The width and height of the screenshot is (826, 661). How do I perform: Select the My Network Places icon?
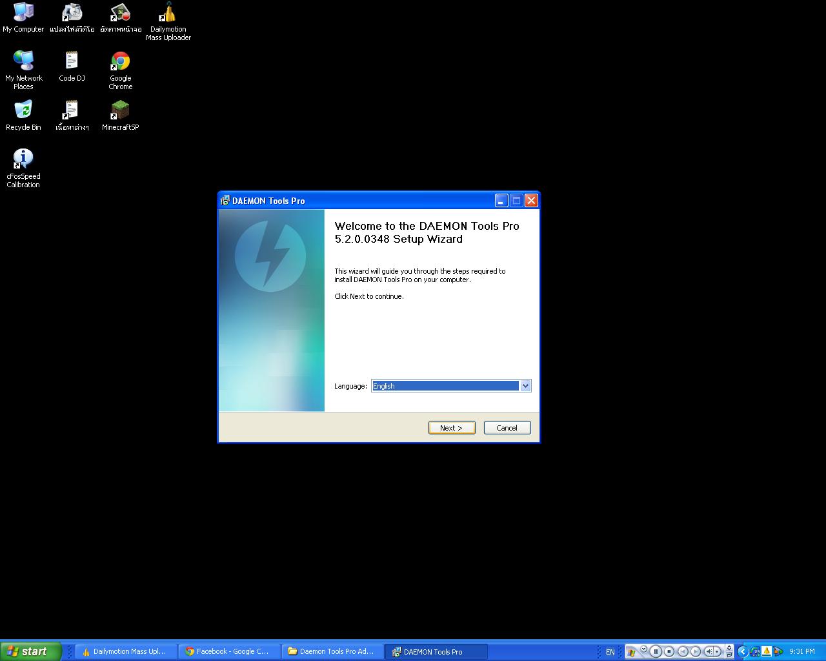(23, 70)
